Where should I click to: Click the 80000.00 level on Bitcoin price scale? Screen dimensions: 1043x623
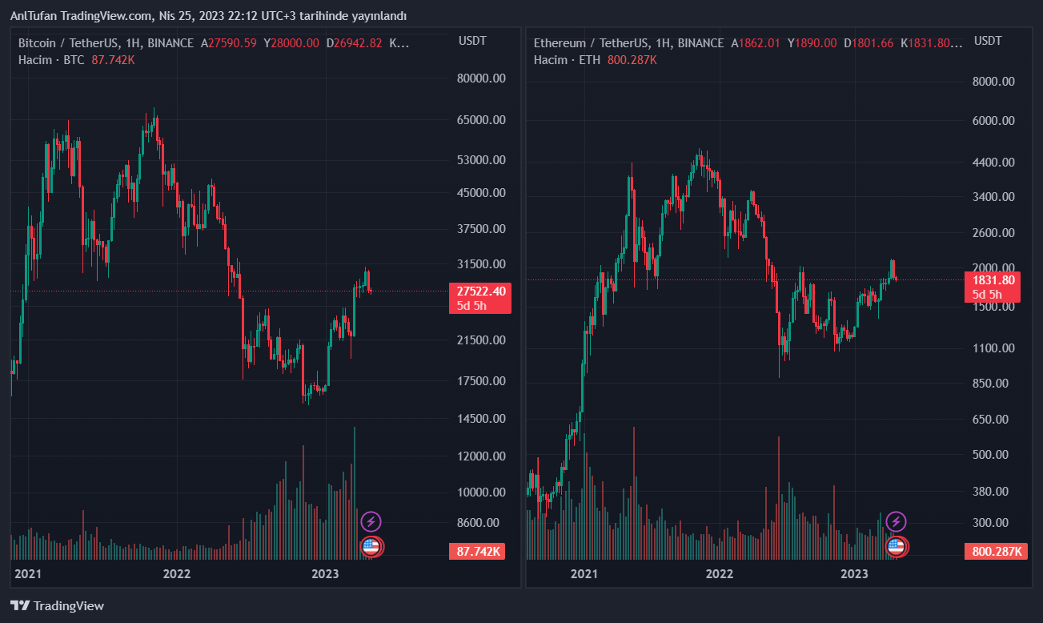pyautogui.click(x=480, y=78)
